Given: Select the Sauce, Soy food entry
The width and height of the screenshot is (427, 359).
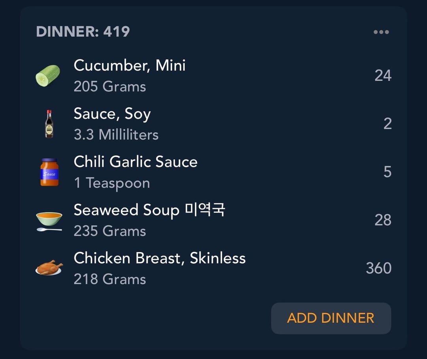Looking at the screenshot, I should point(112,114).
